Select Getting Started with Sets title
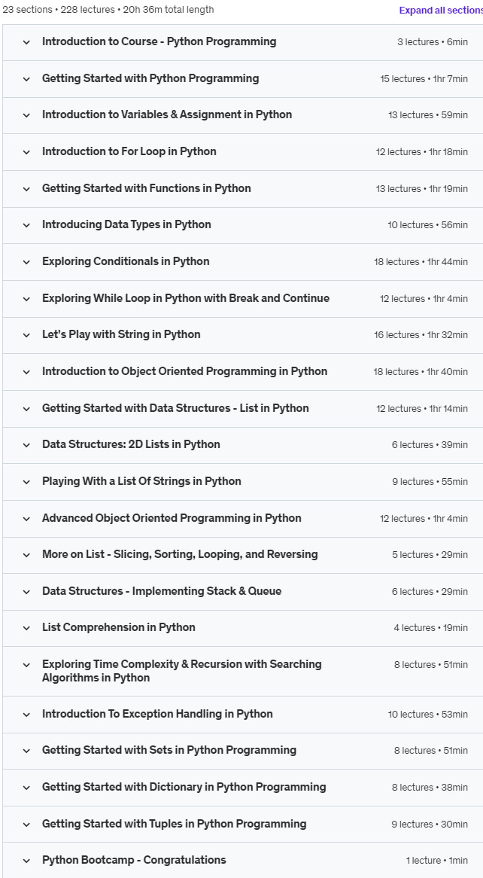The image size is (483, 878). coord(169,750)
